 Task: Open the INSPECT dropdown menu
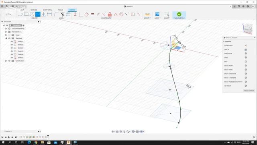coord(147,18)
